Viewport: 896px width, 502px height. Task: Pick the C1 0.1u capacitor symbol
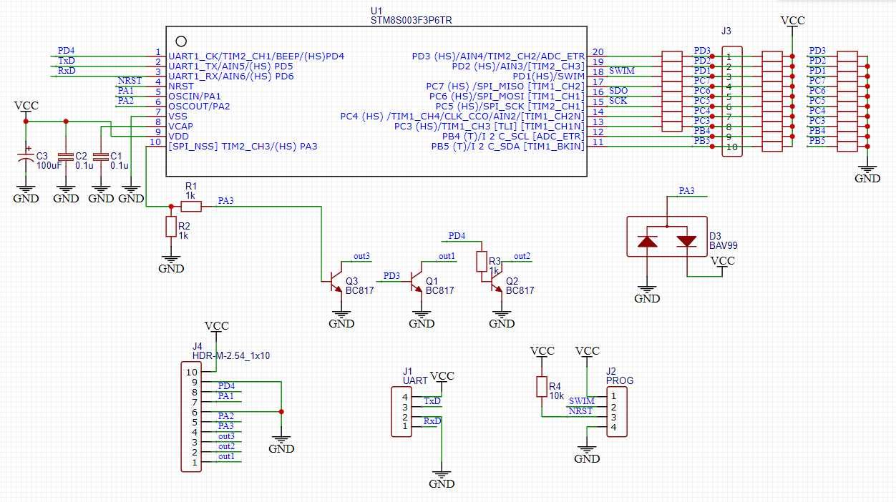click(101, 156)
